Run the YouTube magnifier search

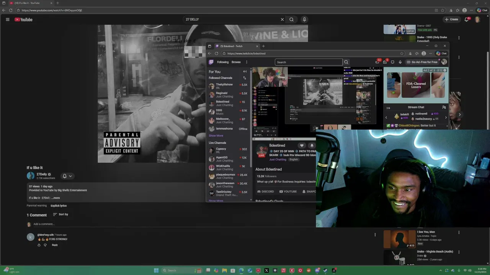coord(291,19)
